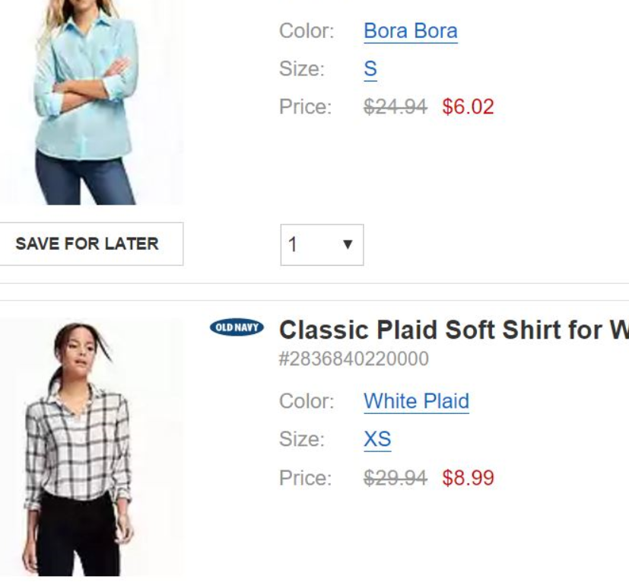
Task: Select the crossed-out $24.94 original price
Action: (x=396, y=107)
